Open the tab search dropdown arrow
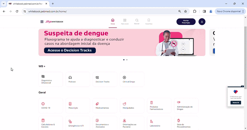Image resolution: width=247 pixels, height=130 pixels. click(3, 3)
